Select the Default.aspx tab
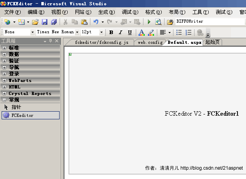The width and height of the screenshot is (246, 179). [x=184, y=43]
